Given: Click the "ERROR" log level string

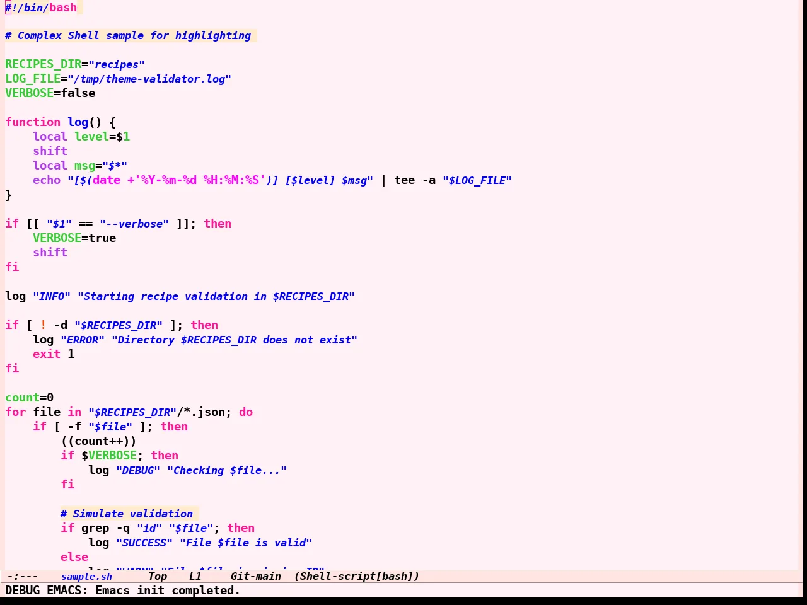Looking at the screenshot, I should tap(83, 340).
